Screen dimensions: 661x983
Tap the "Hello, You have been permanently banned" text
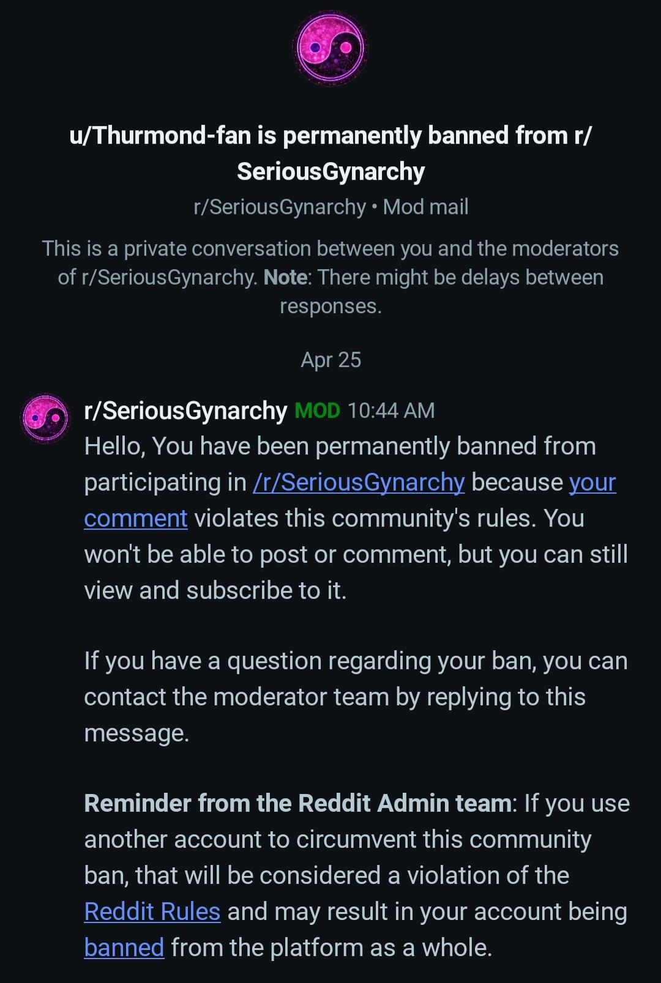(x=340, y=447)
